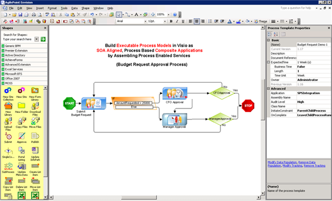The height and width of the screenshot is (201, 332).
Task: Select the Approve shape
Action: (21, 138)
